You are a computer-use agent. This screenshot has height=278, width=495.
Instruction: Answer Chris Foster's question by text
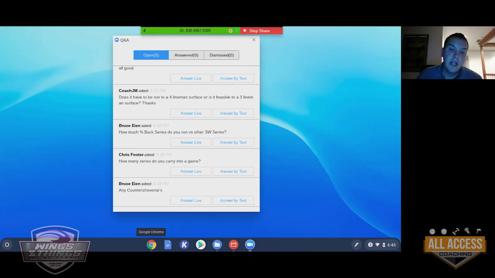click(x=233, y=171)
